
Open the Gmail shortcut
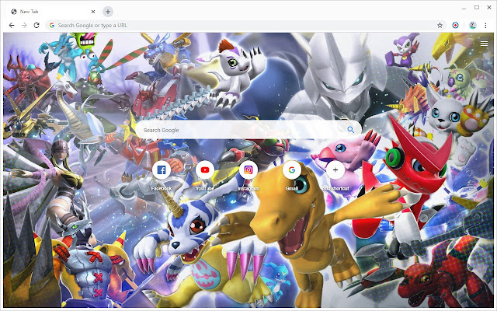coord(292,170)
